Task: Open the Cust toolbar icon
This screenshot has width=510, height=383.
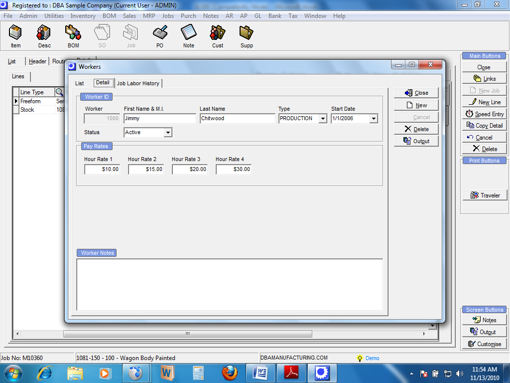Action: coord(218,36)
